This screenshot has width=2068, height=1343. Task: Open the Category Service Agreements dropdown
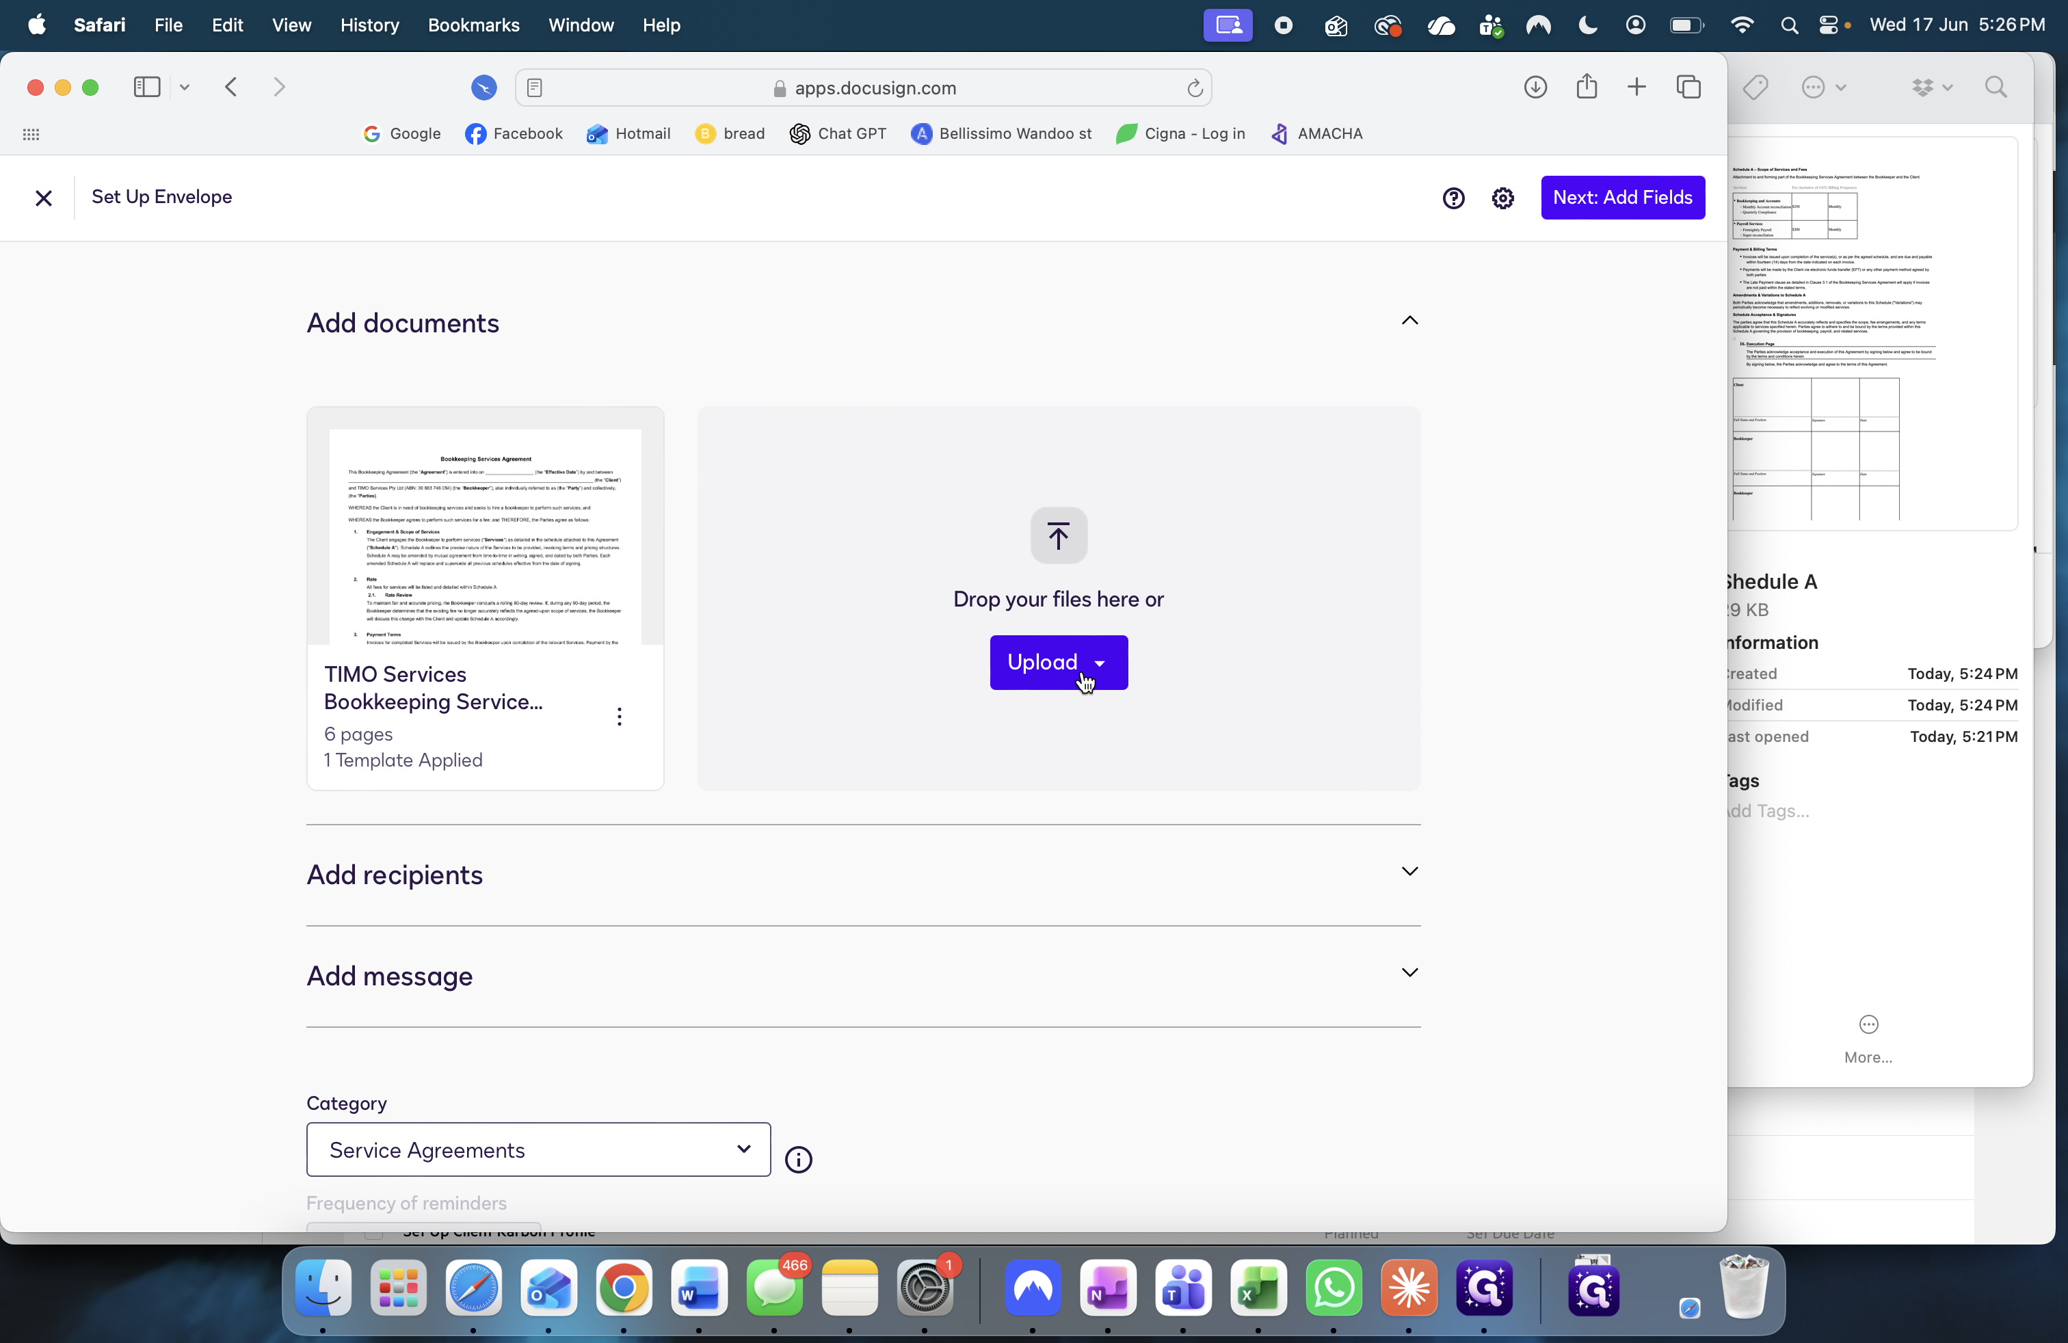538,1149
